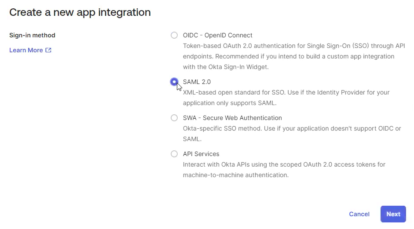Open the external link icon beside Learn More
This screenshot has width=414, height=229.
48,50
